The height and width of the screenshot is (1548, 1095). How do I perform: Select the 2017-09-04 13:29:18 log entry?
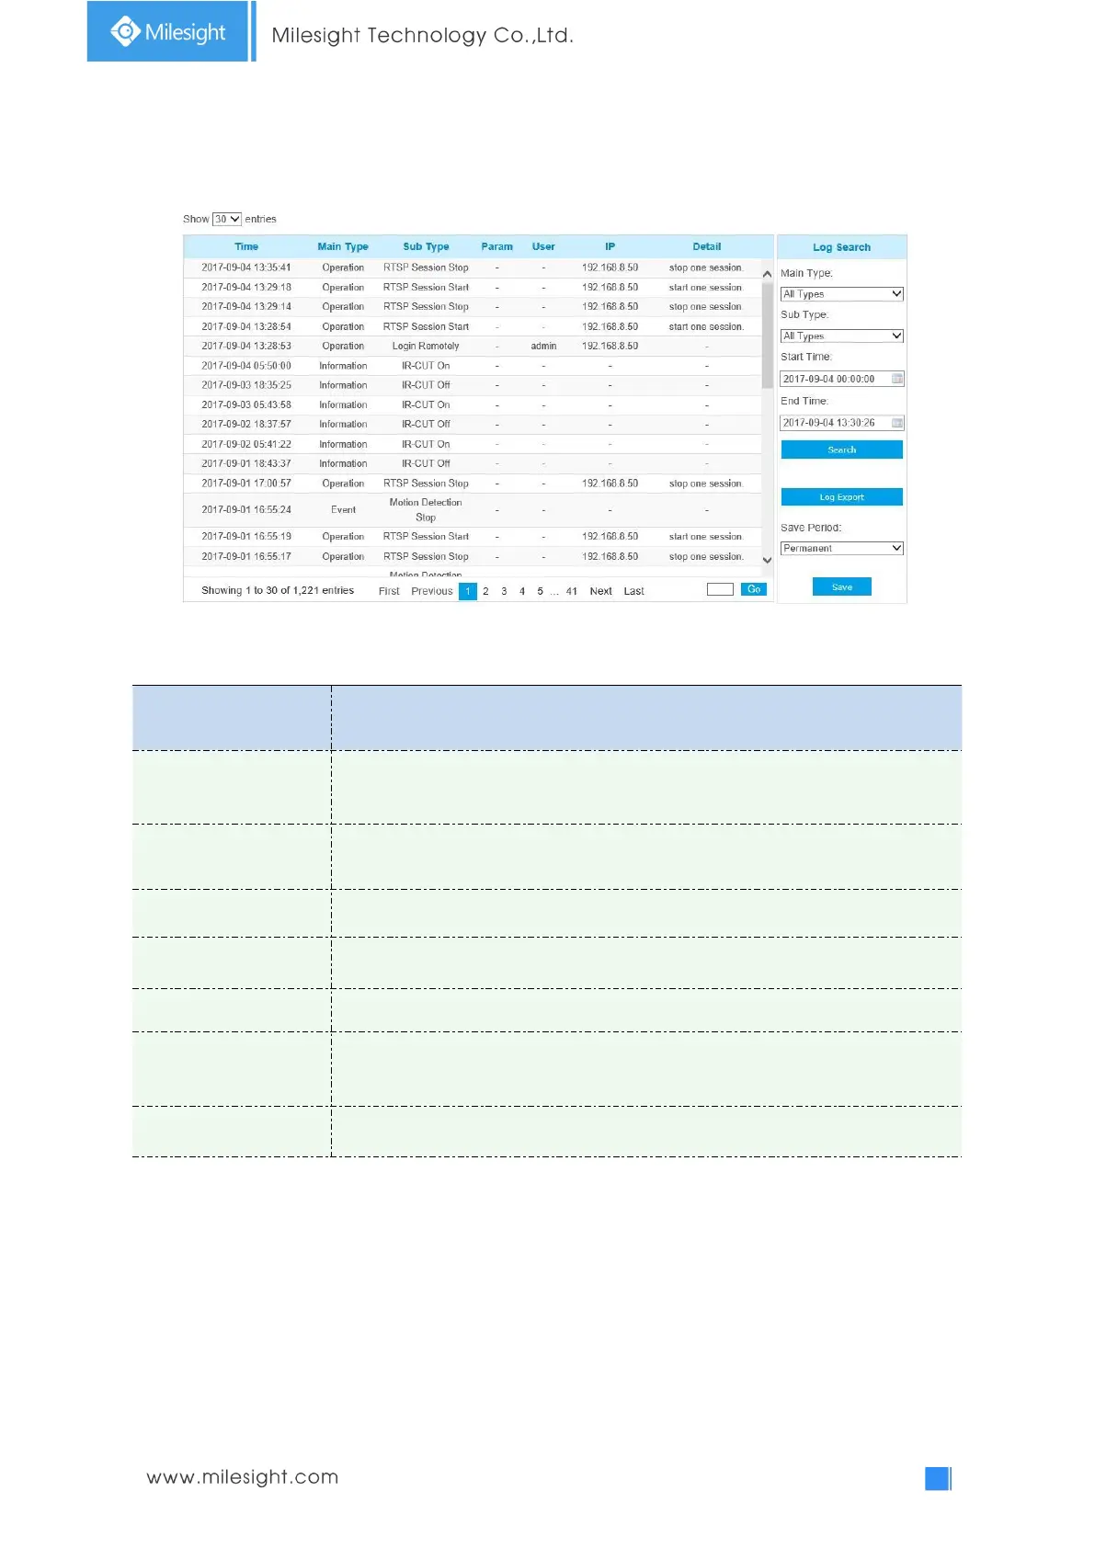[473, 288]
